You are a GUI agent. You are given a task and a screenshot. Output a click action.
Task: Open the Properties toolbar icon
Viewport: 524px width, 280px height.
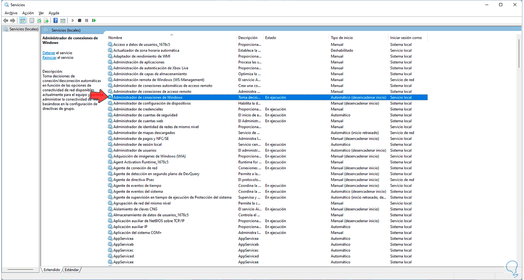pyautogui.click(x=32, y=21)
